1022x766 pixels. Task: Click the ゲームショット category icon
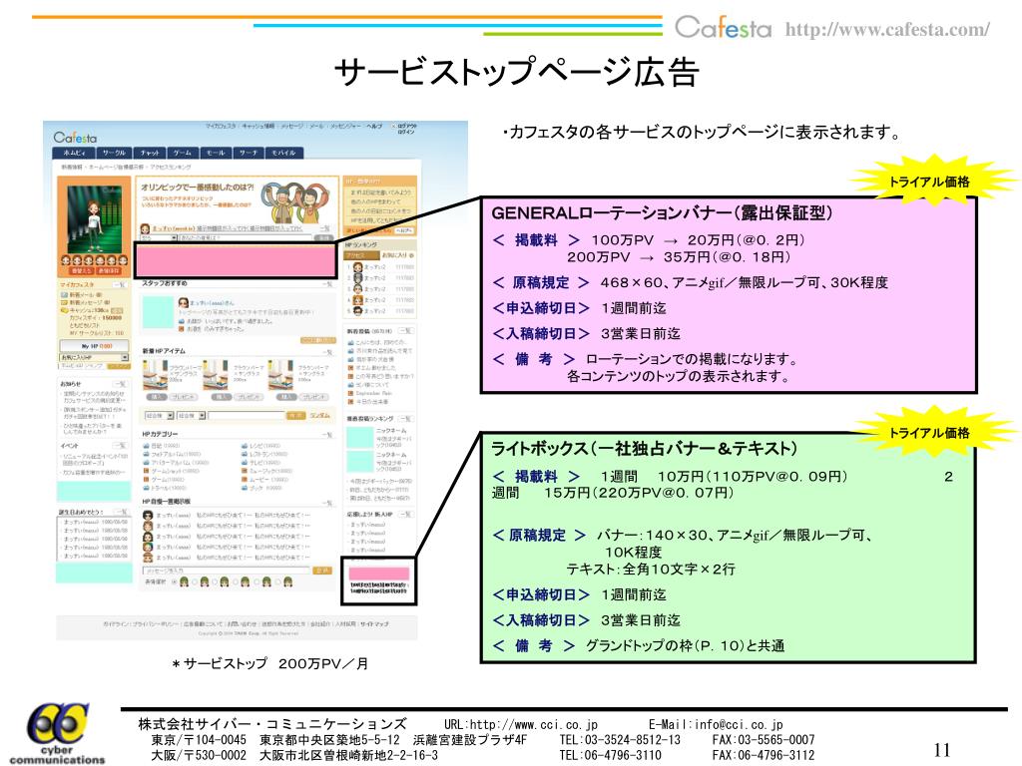pos(146,471)
